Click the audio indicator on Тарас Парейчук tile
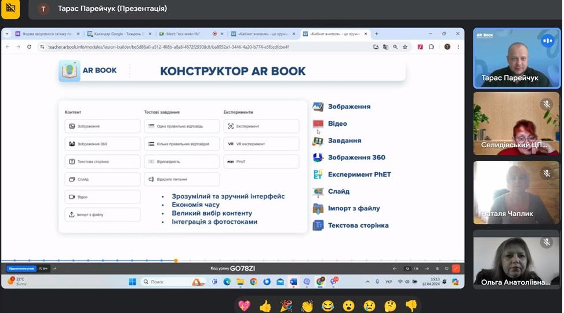 547,41
